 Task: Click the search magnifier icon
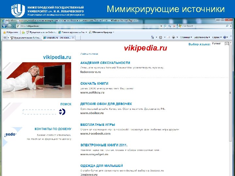click(227, 26)
